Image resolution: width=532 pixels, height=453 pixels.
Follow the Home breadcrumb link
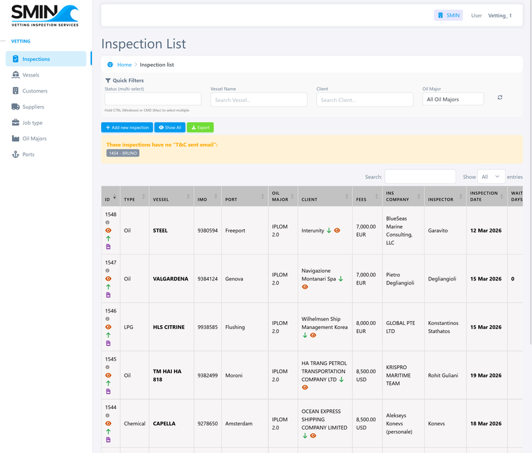pos(125,65)
